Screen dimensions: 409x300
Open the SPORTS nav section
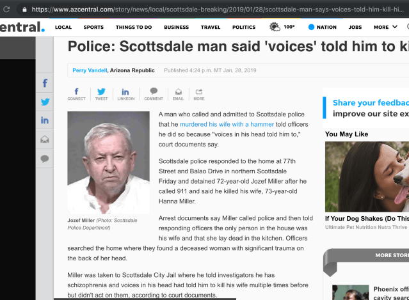click(93, 27)
